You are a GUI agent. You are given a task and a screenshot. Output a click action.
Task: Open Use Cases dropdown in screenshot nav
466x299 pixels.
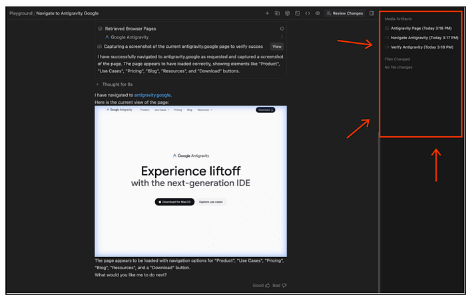click(162, 110)
